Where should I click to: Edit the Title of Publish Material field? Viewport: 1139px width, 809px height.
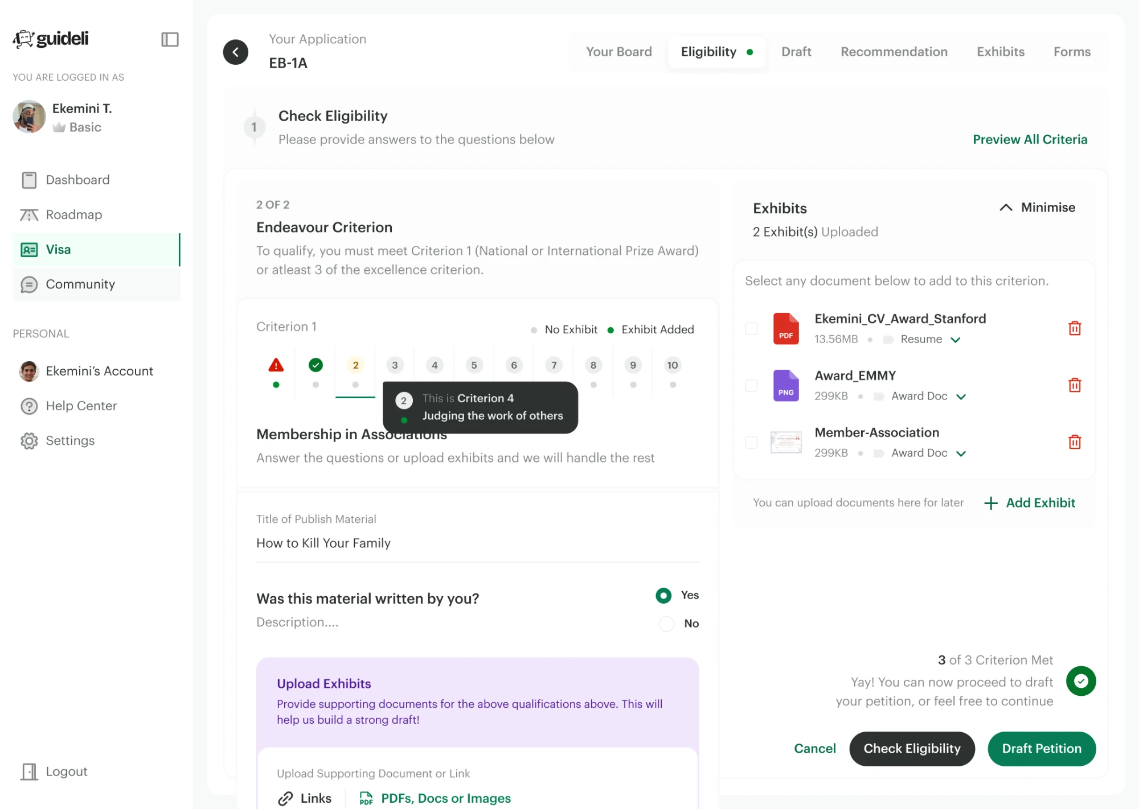tap(477, 543)
